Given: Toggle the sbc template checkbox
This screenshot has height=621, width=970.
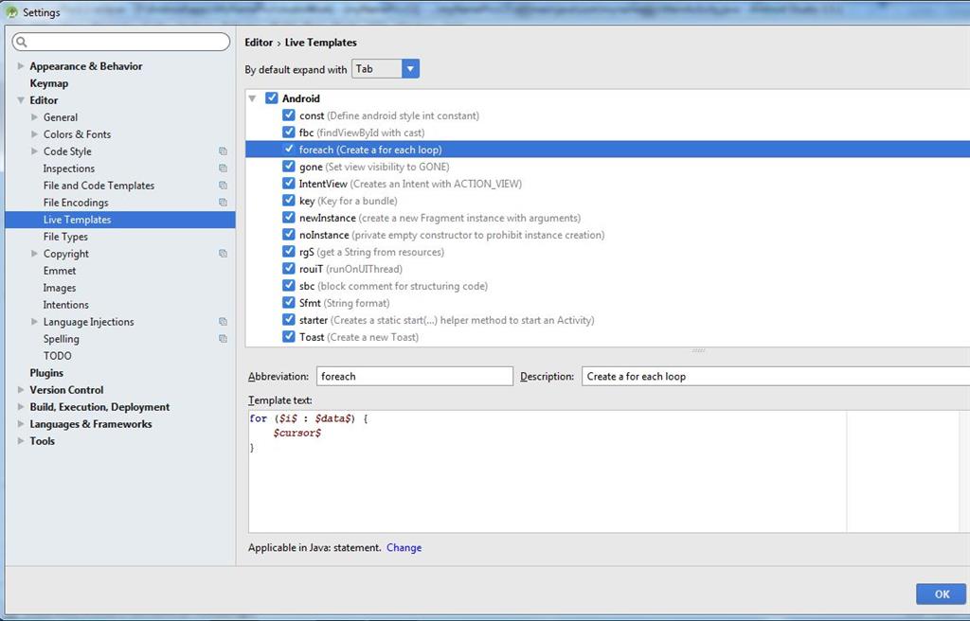Looking at the screenshot, I should tap(289, 285).
